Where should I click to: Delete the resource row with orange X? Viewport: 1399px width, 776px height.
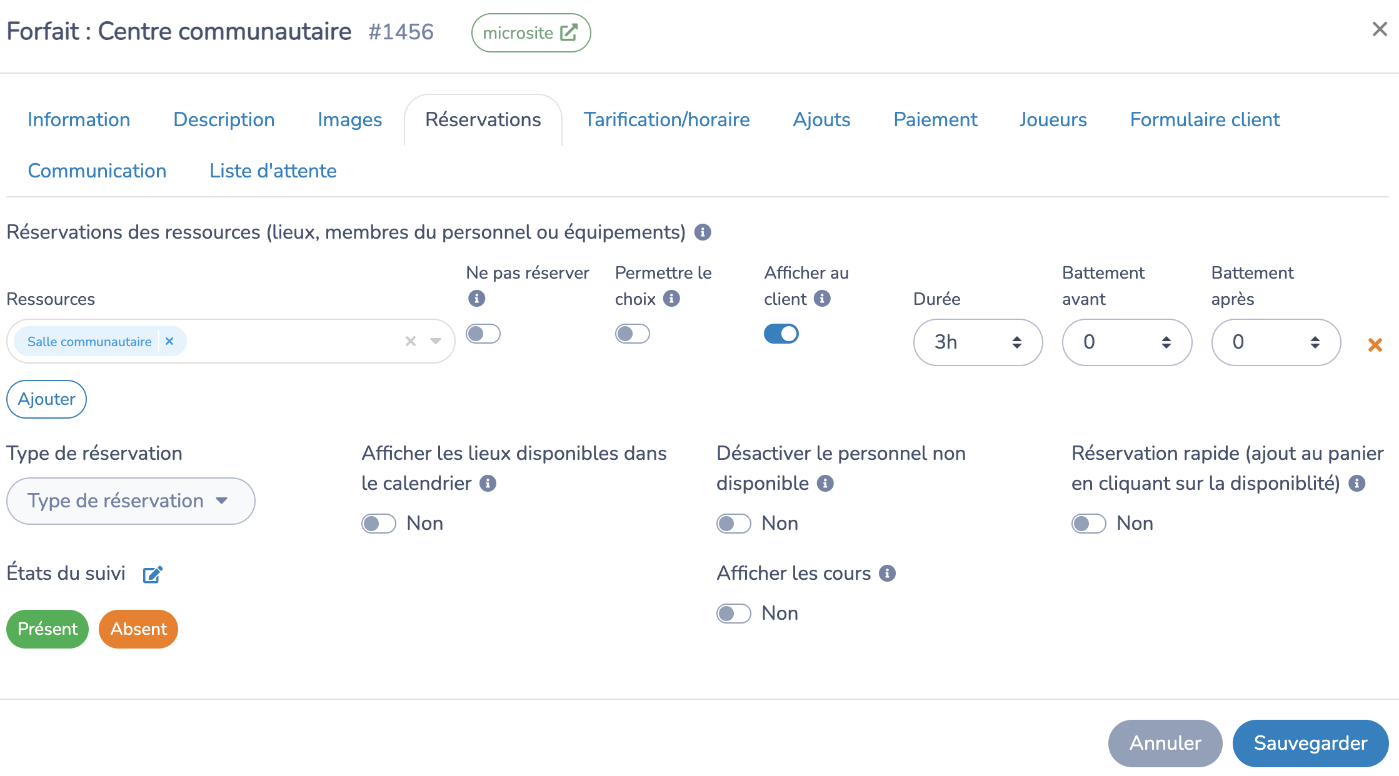point(1375,344)
